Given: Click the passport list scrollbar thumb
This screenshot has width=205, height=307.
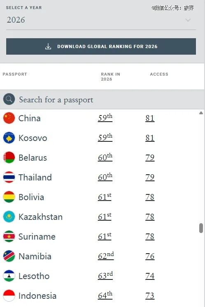Looking at the screenshot, I should coord(201,228).
